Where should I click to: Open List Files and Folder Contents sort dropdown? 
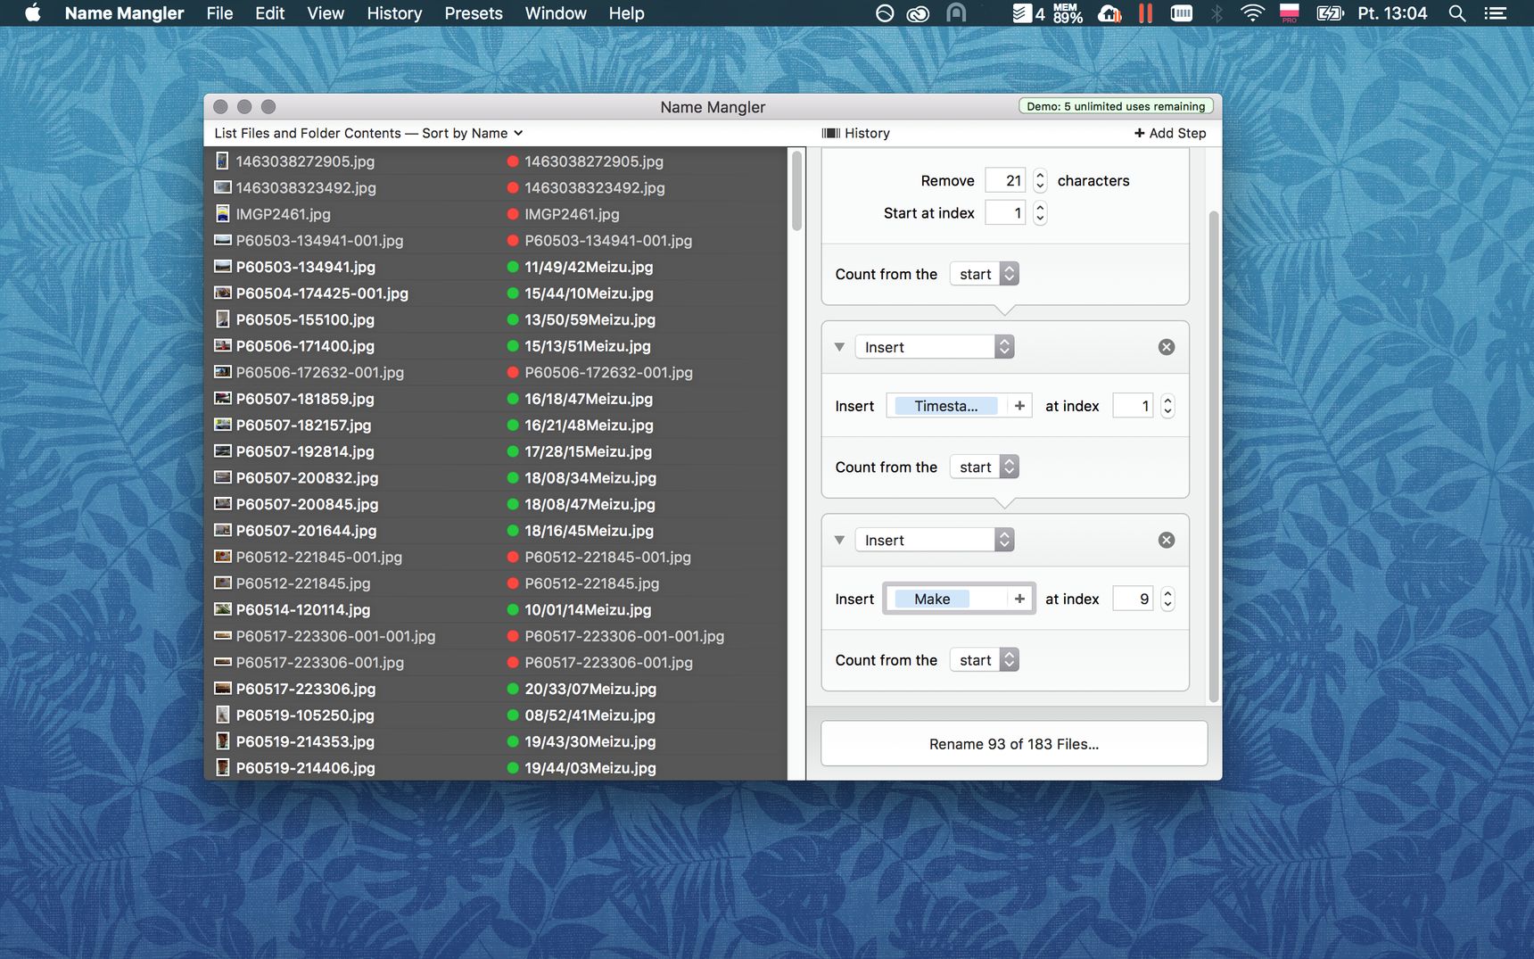tap(368, 133)
